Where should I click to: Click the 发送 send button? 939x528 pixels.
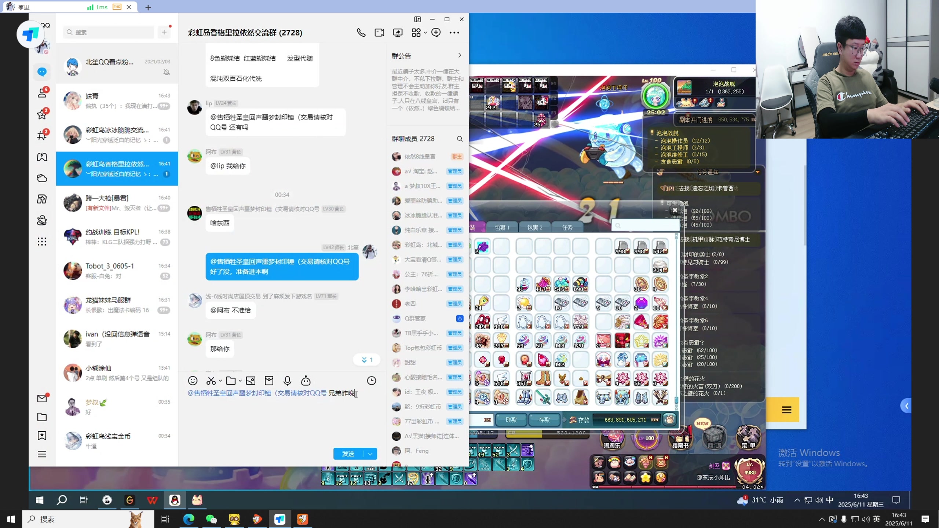click(348, 454)
